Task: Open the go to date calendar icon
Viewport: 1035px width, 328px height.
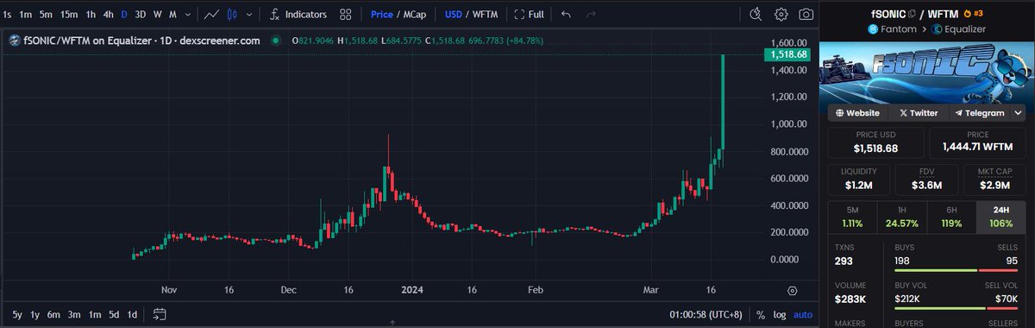Action: pyautogui.click(x=160, y=314)
